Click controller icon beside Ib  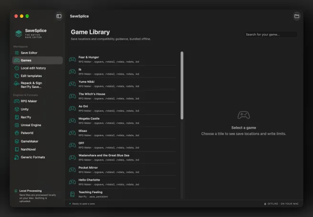click(x=73, y=72)
